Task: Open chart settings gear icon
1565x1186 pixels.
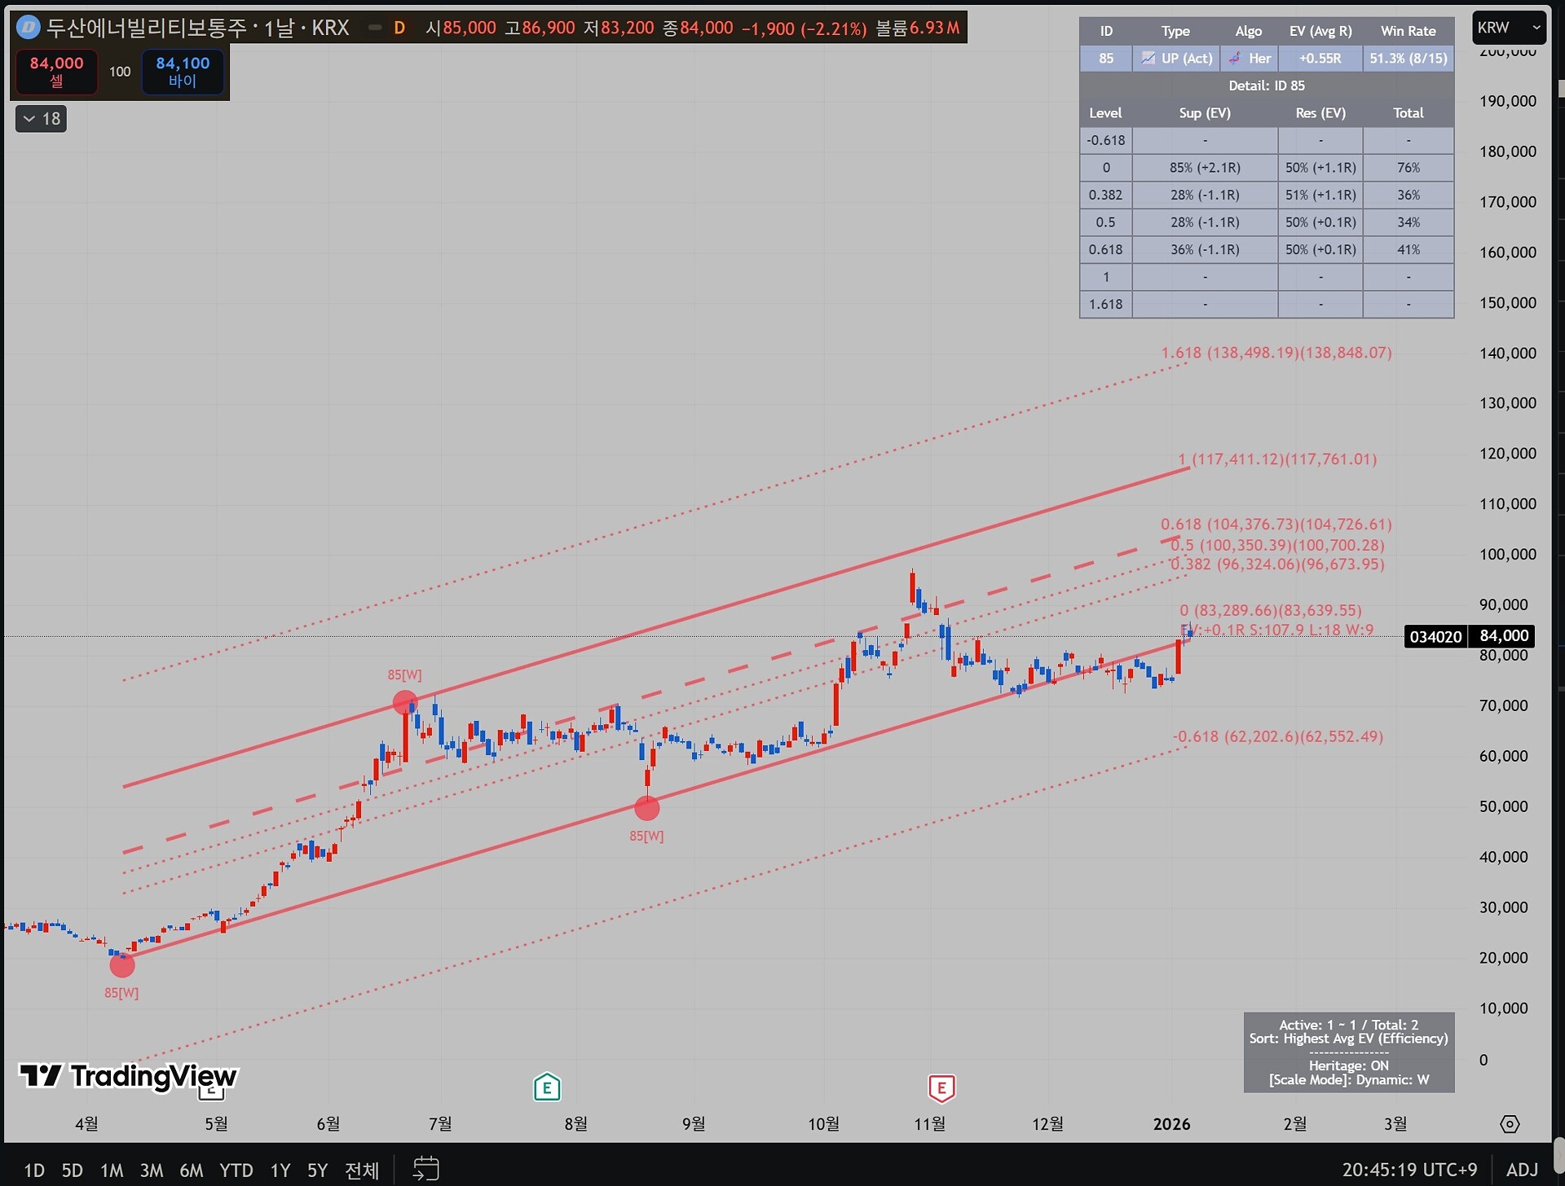Action: (1509, 1124)
